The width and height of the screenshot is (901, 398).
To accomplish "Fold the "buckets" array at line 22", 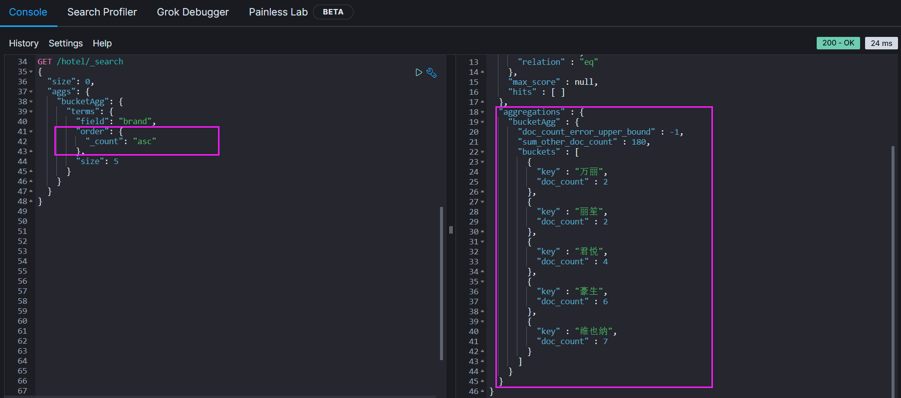I will pyautogui.click(x=482, y=152).
